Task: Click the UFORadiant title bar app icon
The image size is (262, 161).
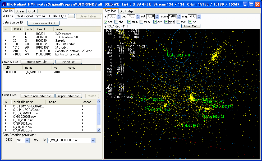Action: [x=4, y=4]
